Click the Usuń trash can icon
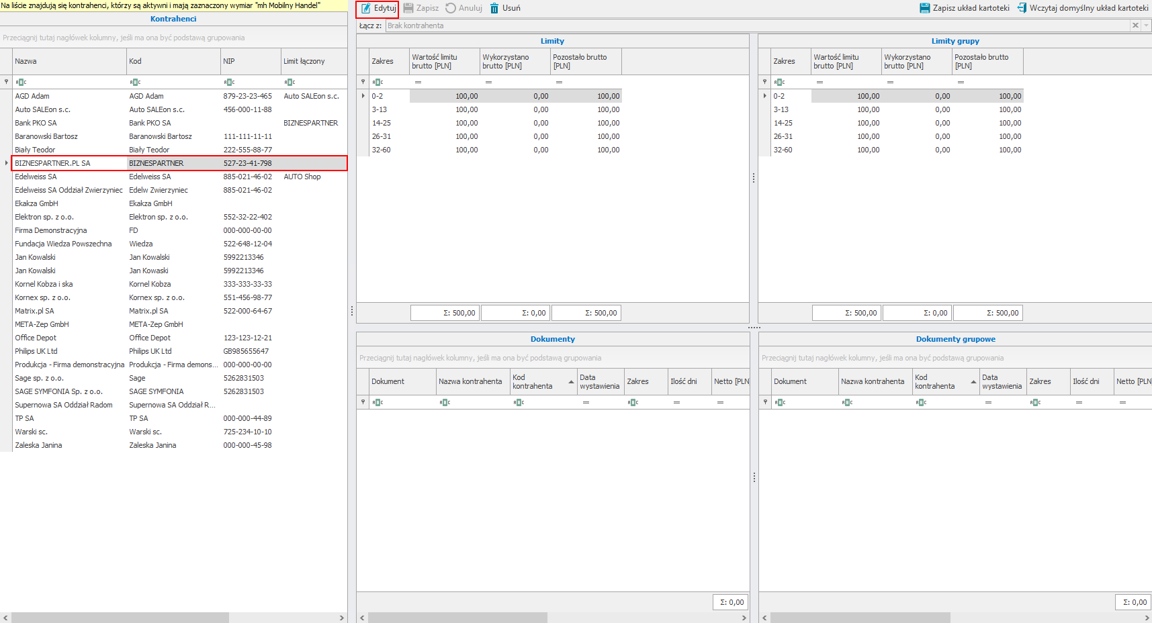Image resolution: width=1152 pixels, height=623 pixels. point(494,9)
